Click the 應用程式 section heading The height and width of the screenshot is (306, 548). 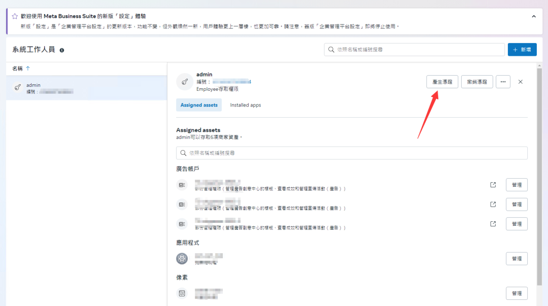point(188,243)
